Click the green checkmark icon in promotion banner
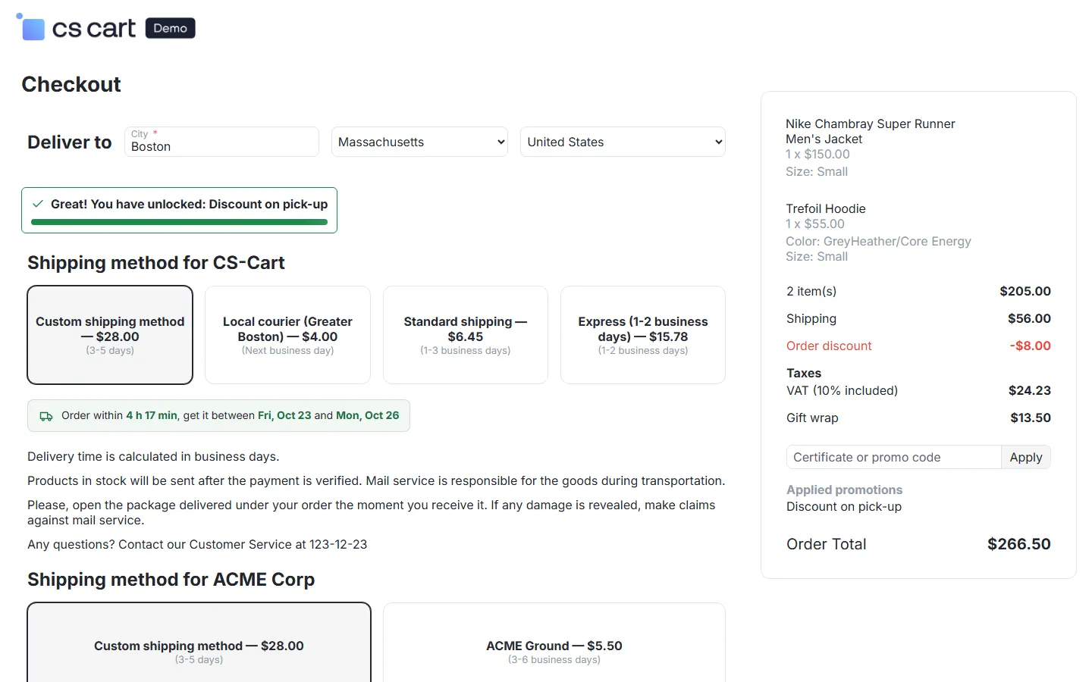This screenshot has width=1092, height=682. pyautogui.click(x=38, y=204)
